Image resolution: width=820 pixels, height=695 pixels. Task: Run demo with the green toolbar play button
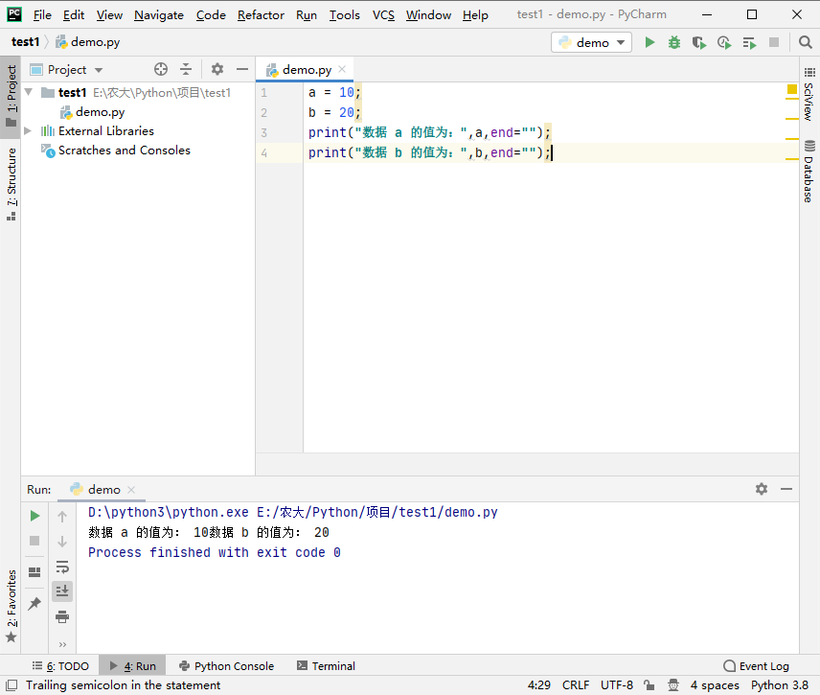(650, 42)
